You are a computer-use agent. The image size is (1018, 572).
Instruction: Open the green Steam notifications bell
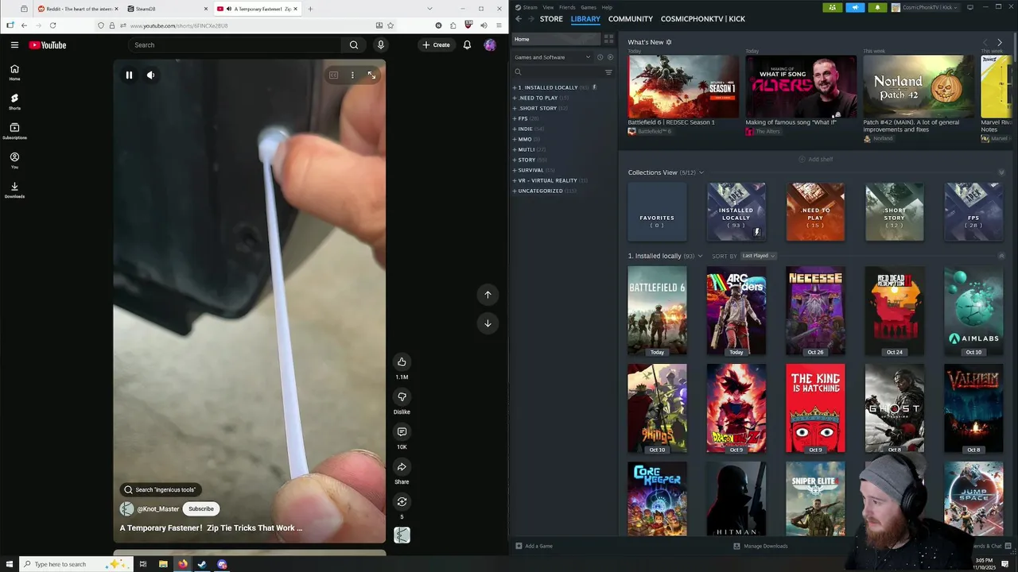878,7
